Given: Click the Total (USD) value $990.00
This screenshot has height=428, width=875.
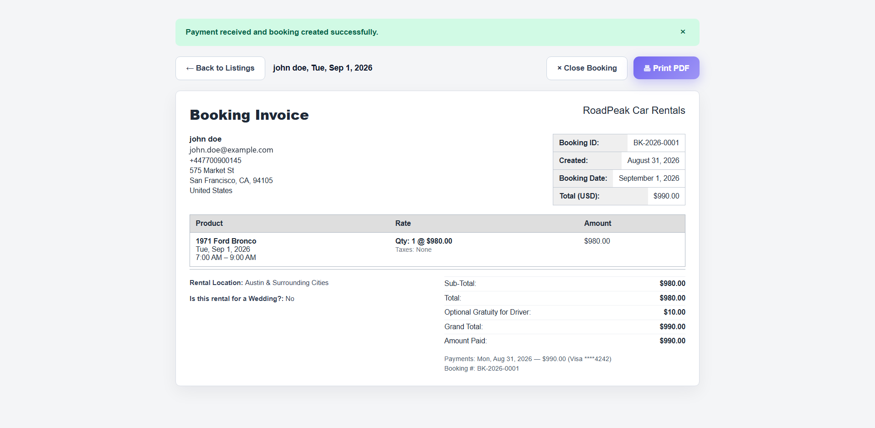Looking at the screenshot, I should click(666, 196).
